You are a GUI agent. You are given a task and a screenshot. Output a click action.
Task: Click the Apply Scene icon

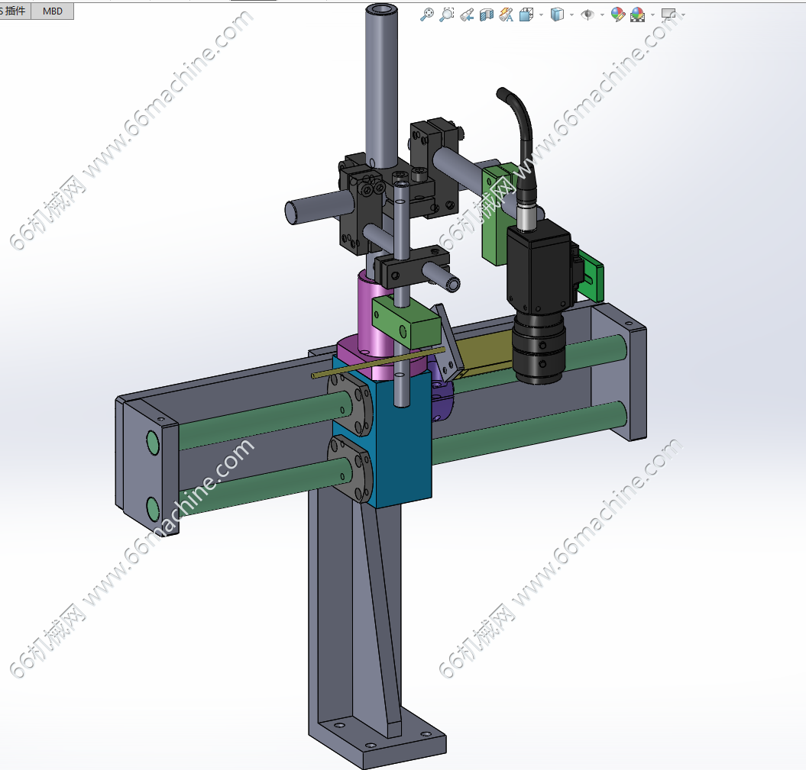point(638,14)
